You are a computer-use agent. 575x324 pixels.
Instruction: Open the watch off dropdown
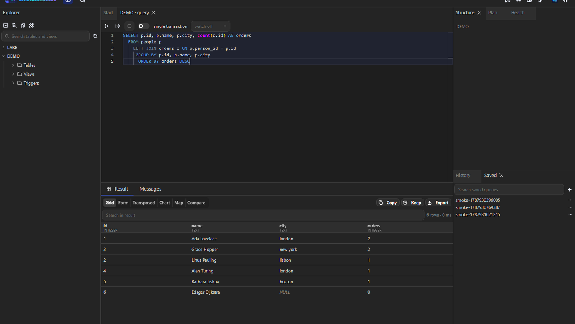point(210,26)
